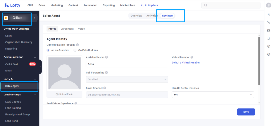Open the inbox tray icon
The width and height of the screenshot is (273, 126).
point(268,30)
